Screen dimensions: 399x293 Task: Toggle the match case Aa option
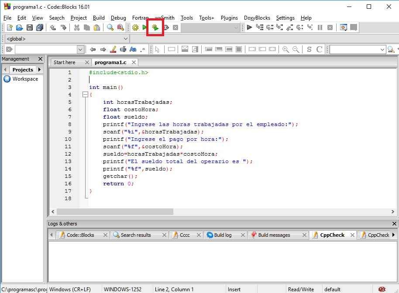(133, 50)
